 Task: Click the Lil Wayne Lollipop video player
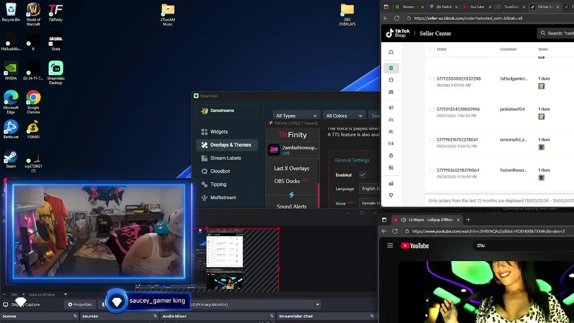pyautogui.click(x=486, y=292)
